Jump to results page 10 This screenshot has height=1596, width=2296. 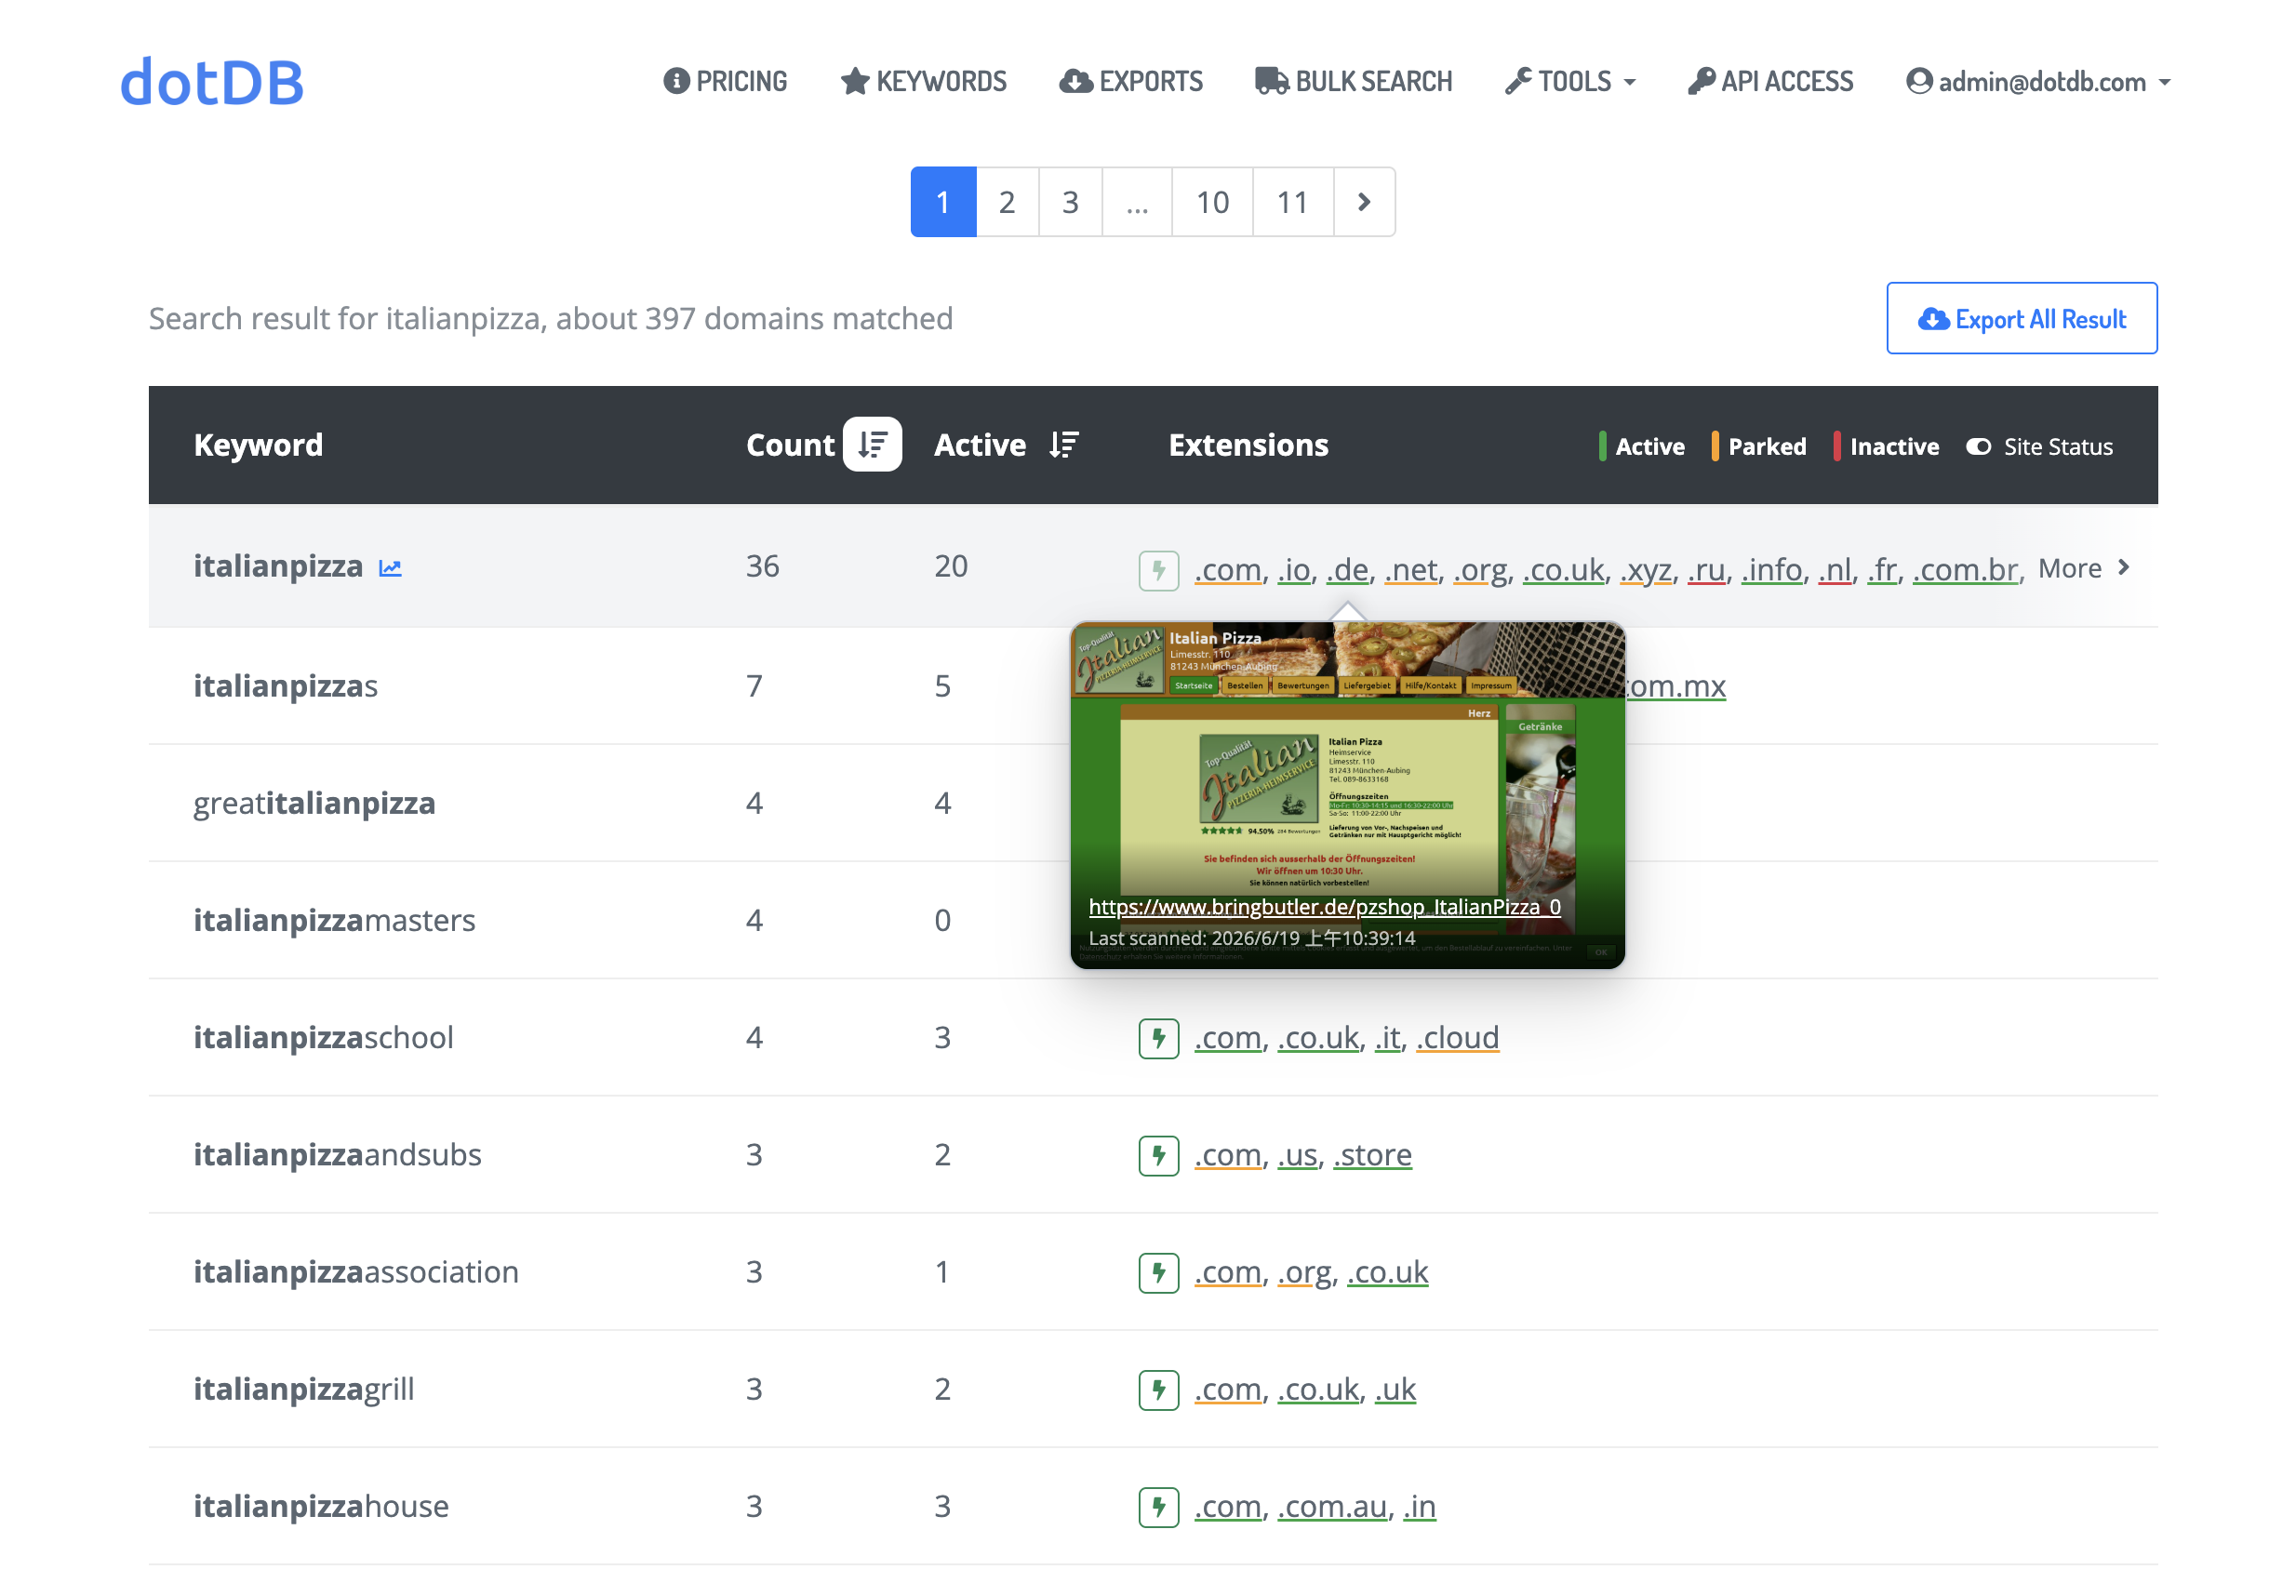[x=1212, y=202]
